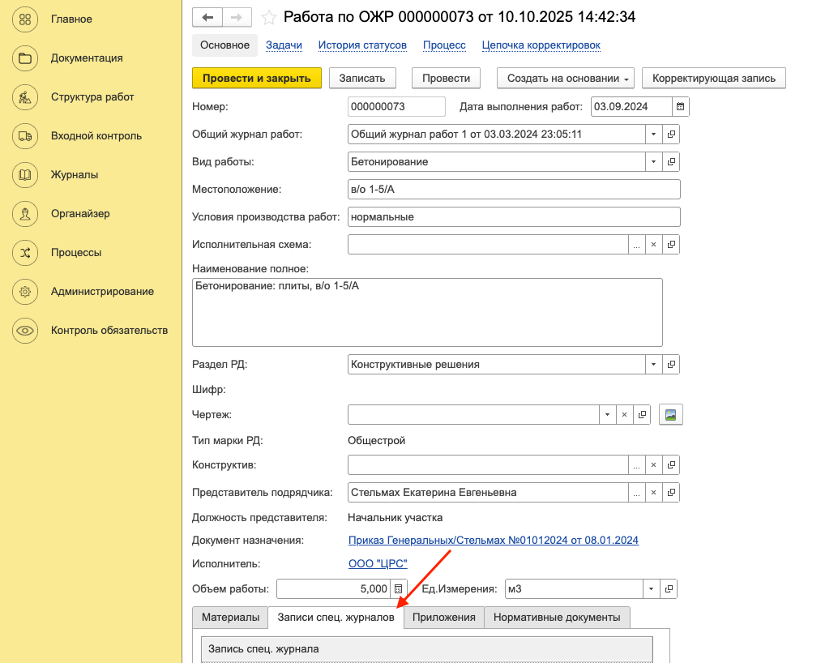The image size is (838, 663).
Task: Open the assignment order document link
Action: 493,540
